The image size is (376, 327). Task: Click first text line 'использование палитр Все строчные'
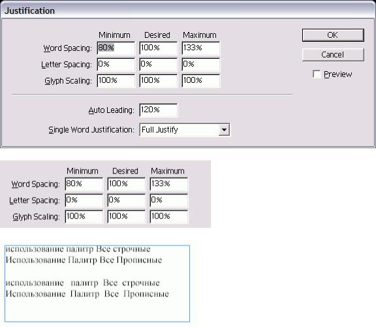(x=78, y=249)
